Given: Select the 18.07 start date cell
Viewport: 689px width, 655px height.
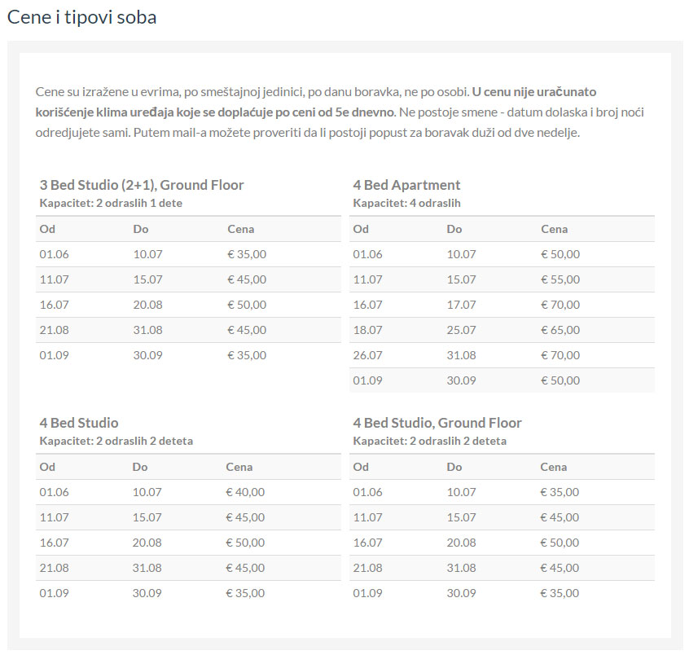Looking at the screenshot, I should pos(367,330).
